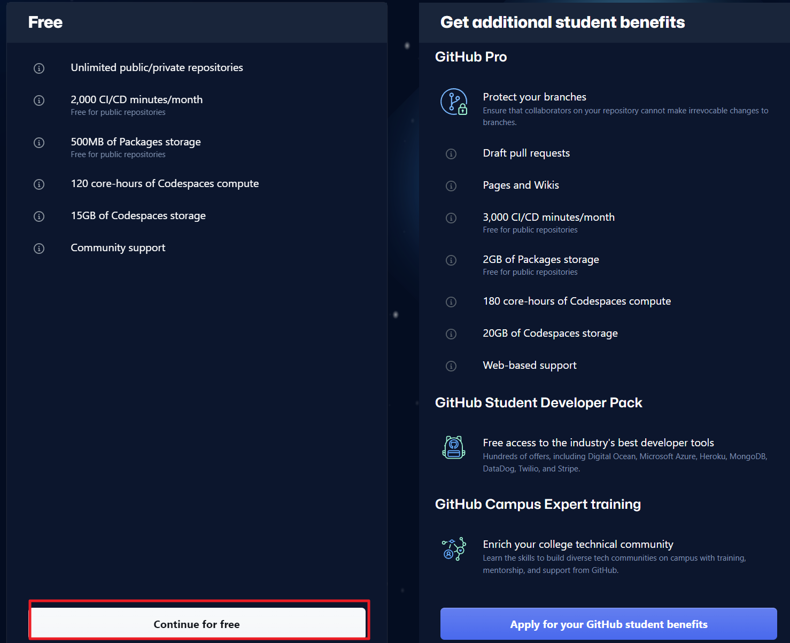This screenshot has width=790, height=643.
Task: Click info icon next to 2,000 CI/CD minutes/month
Action: click(x=39, y=100)
